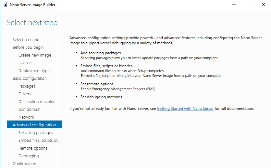Viewport: 271px width, 168px height.
Task: Open the Packages step
Action: [x=27, y=86]
